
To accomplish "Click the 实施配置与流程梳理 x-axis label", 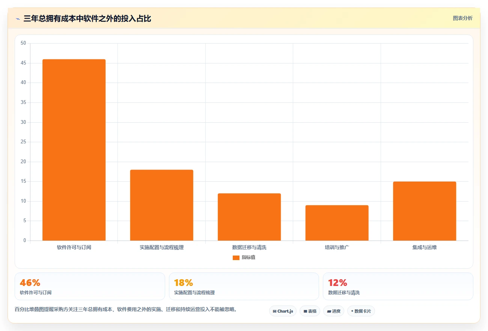I will pyautogui.click(x=161, y=248).
